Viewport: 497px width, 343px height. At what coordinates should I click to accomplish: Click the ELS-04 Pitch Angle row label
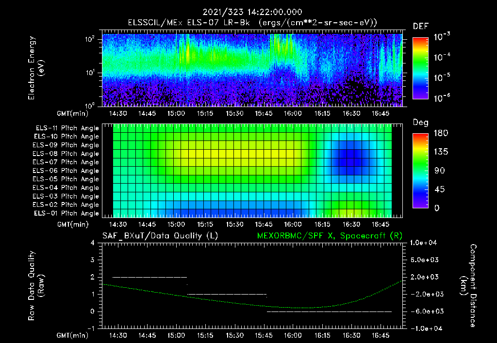[x=66, y=187]
